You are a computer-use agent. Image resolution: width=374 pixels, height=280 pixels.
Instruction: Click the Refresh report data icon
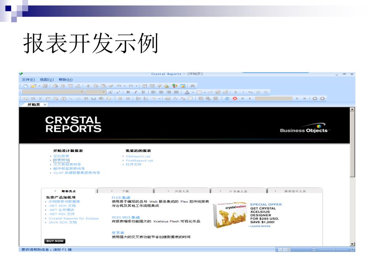227,98
